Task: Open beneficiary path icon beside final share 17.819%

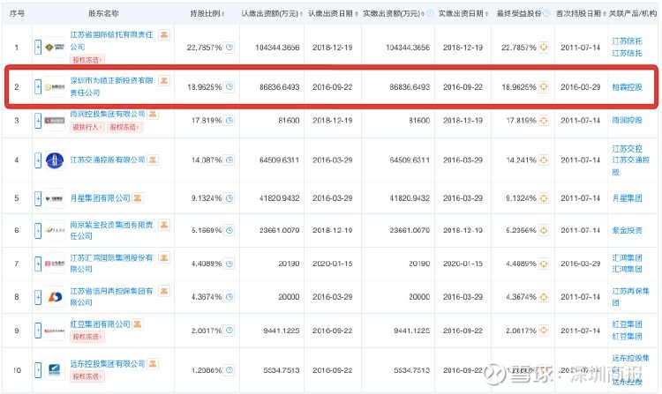Action: (x=544, y=121)
